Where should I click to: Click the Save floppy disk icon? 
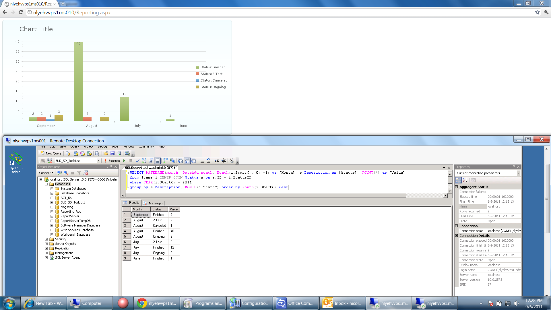pos(112,154)
